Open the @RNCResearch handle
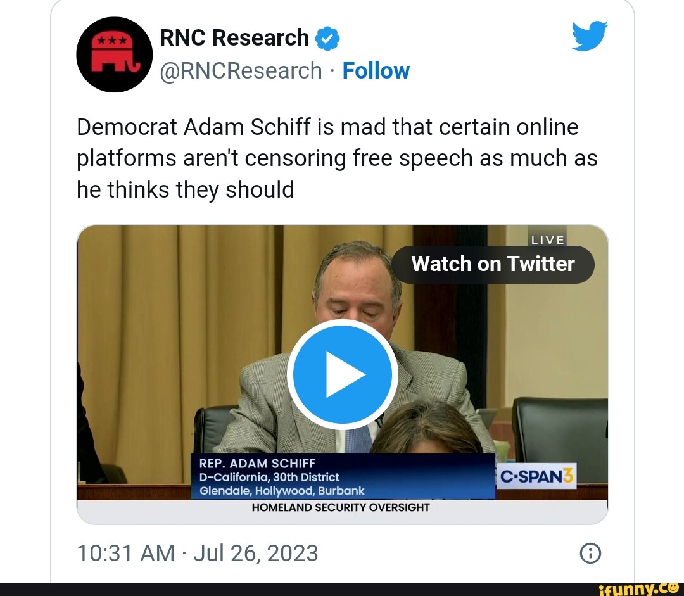 241,71
